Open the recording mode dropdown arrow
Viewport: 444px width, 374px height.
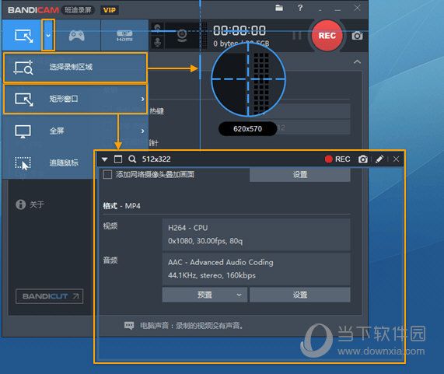48,36
